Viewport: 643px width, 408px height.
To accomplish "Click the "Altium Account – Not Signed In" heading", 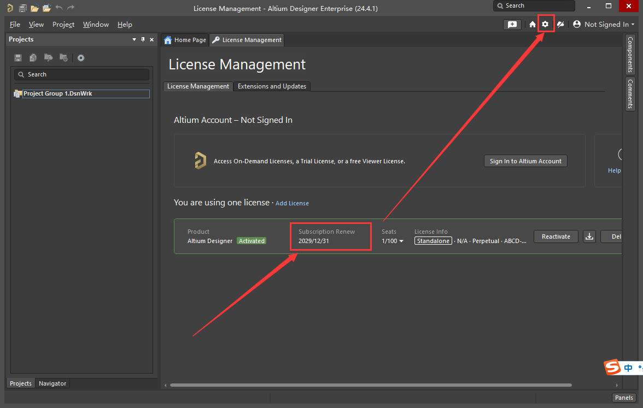I will point(233,120).
